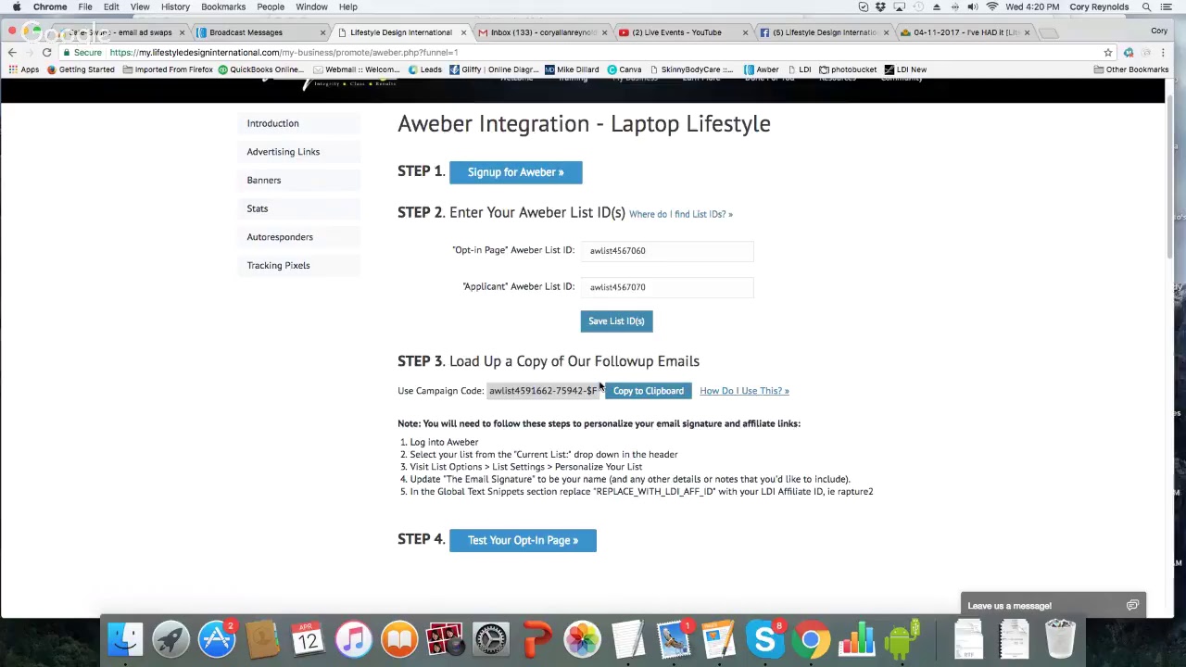The width and height of the screenshot is (1186, 667).
Task: Click Cory Reynolds user name in menu bar
Action: tap(1099, 6)
